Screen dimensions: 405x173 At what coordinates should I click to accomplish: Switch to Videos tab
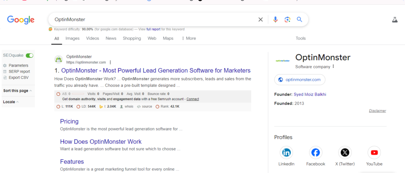click(x=93, y=38)
